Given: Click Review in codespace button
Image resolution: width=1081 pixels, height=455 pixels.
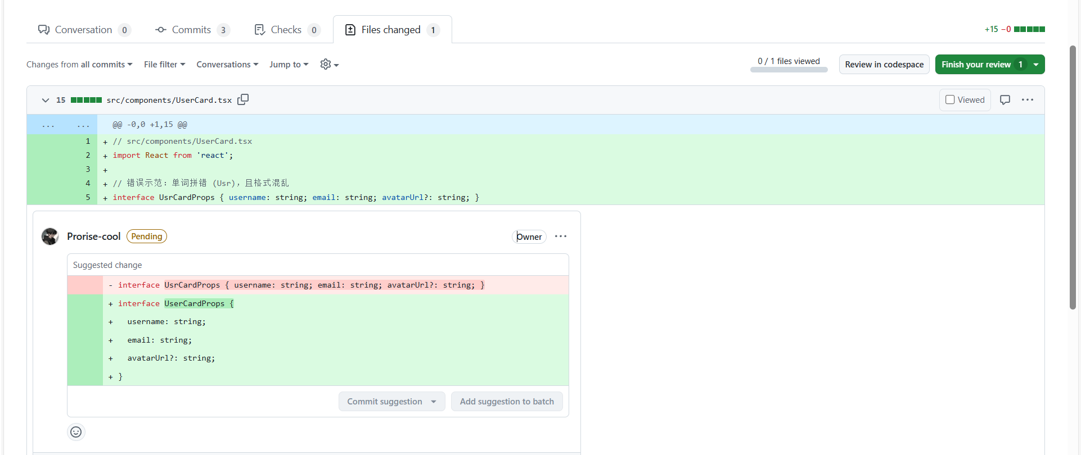Looking at the screenshot, I should click(884, 65).
